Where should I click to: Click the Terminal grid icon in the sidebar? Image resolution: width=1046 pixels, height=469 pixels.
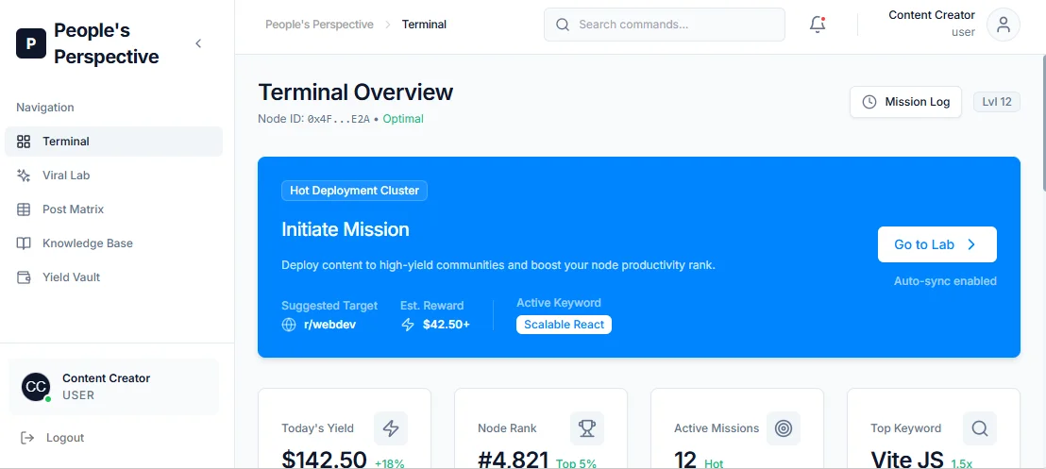24,142
